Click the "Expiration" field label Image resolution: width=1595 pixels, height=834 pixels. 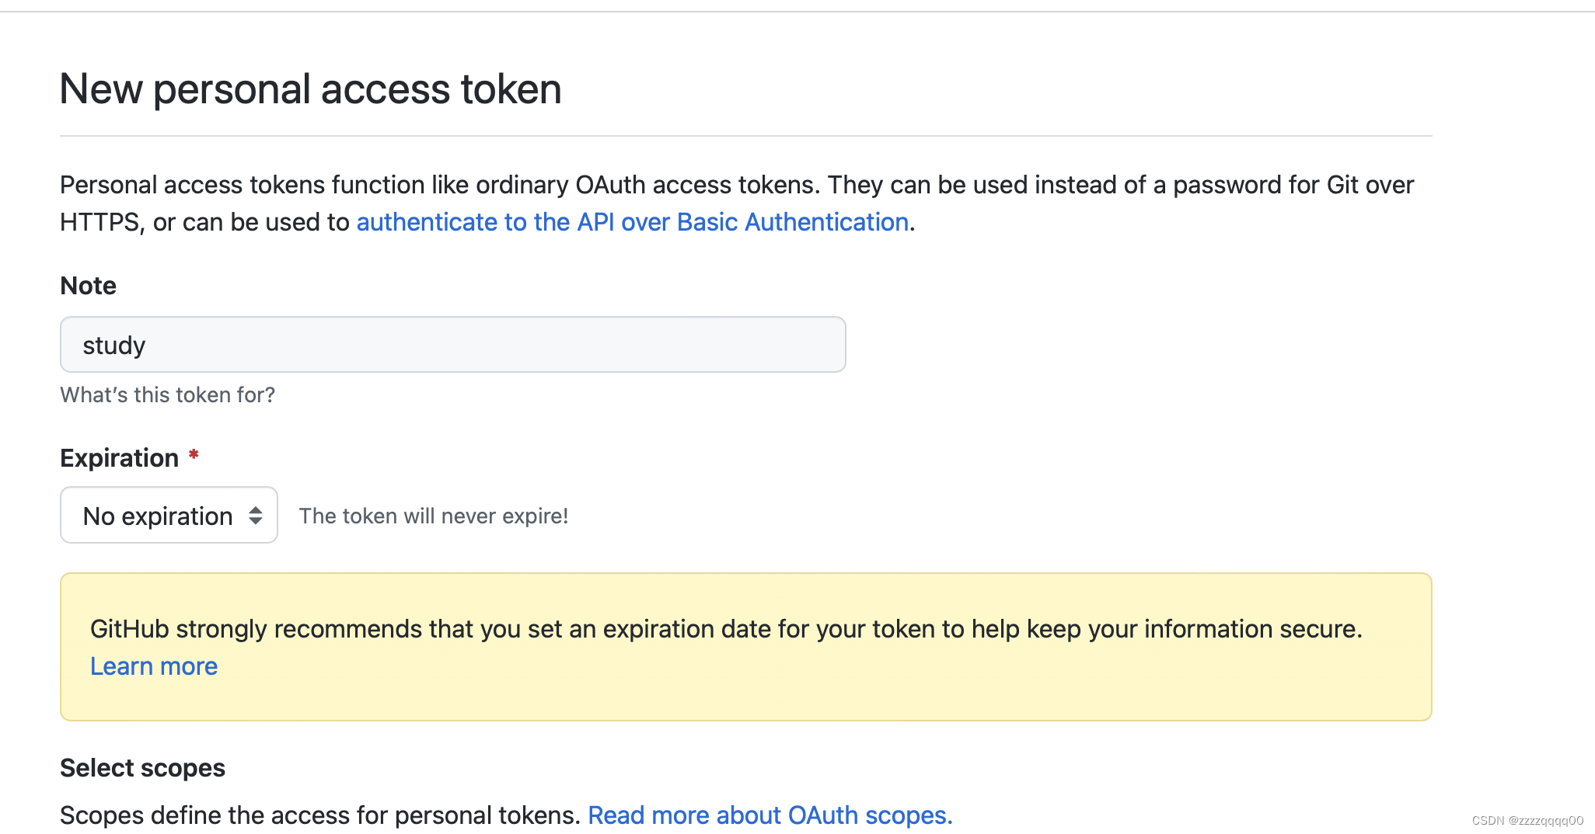[120, 458]
